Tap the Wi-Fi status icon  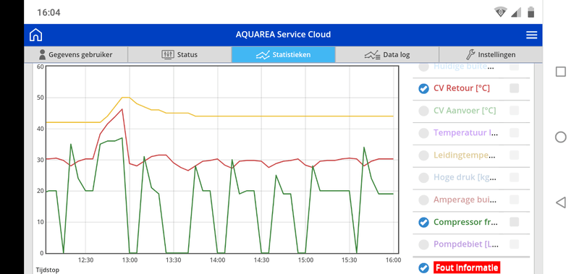501,12
